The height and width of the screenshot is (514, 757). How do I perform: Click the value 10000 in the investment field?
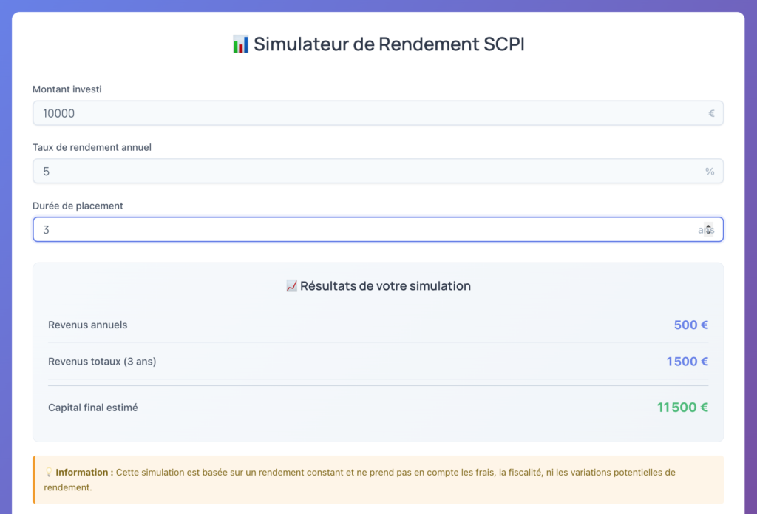click(57, 113)
